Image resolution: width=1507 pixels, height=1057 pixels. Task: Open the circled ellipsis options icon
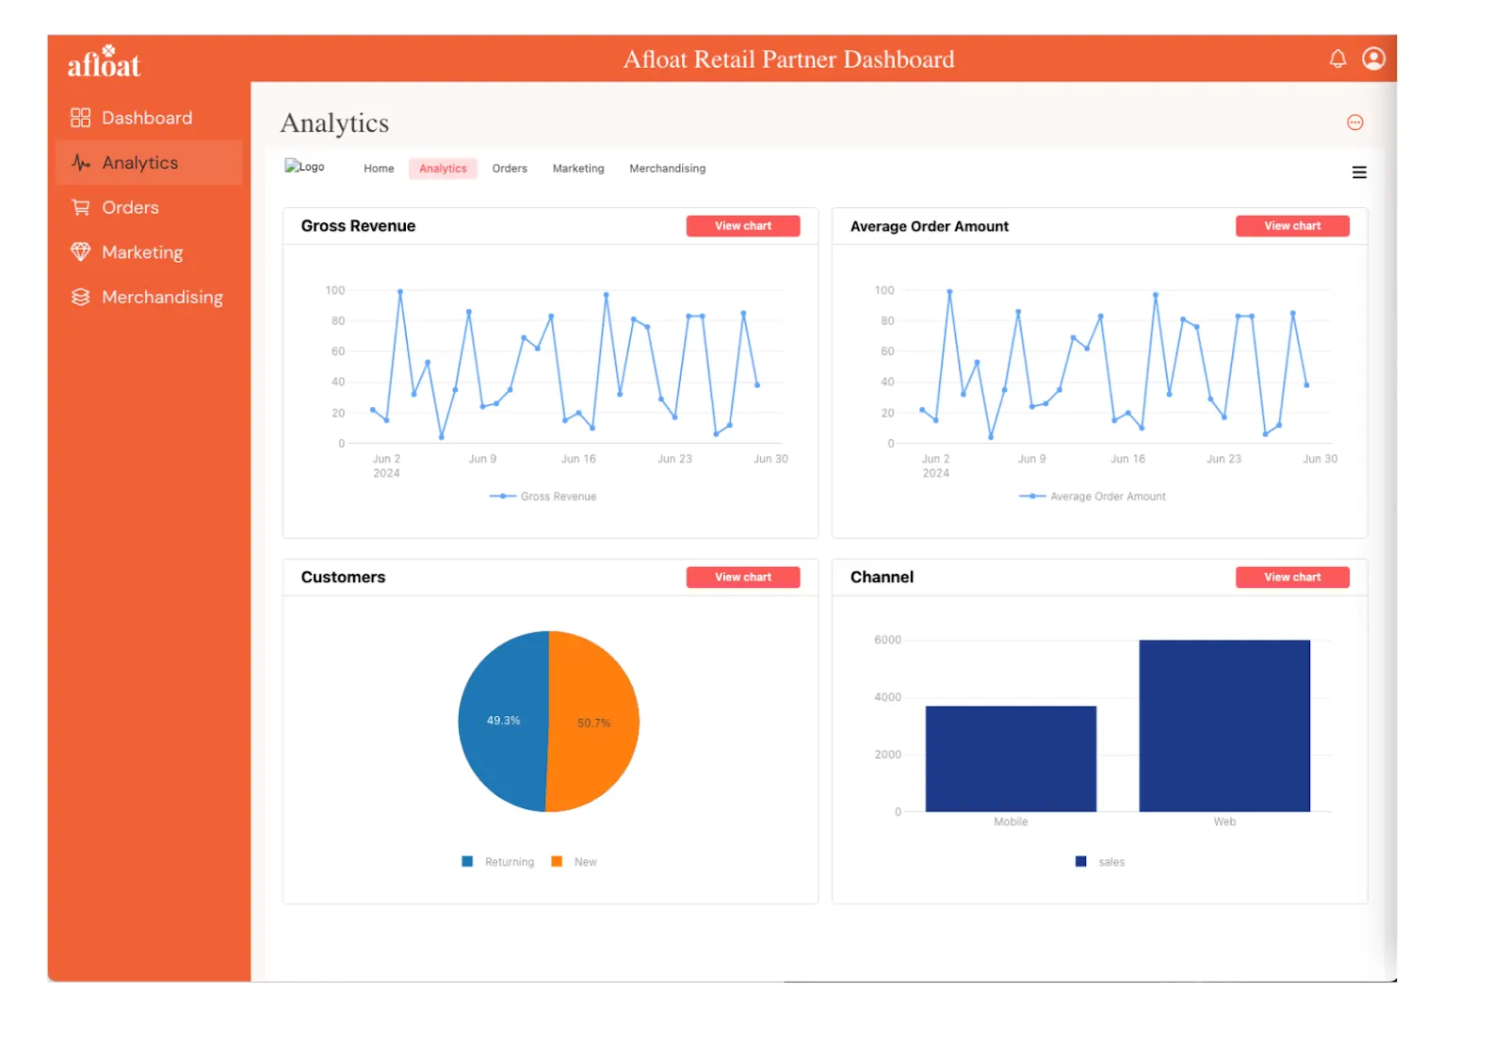[1354, 122]
